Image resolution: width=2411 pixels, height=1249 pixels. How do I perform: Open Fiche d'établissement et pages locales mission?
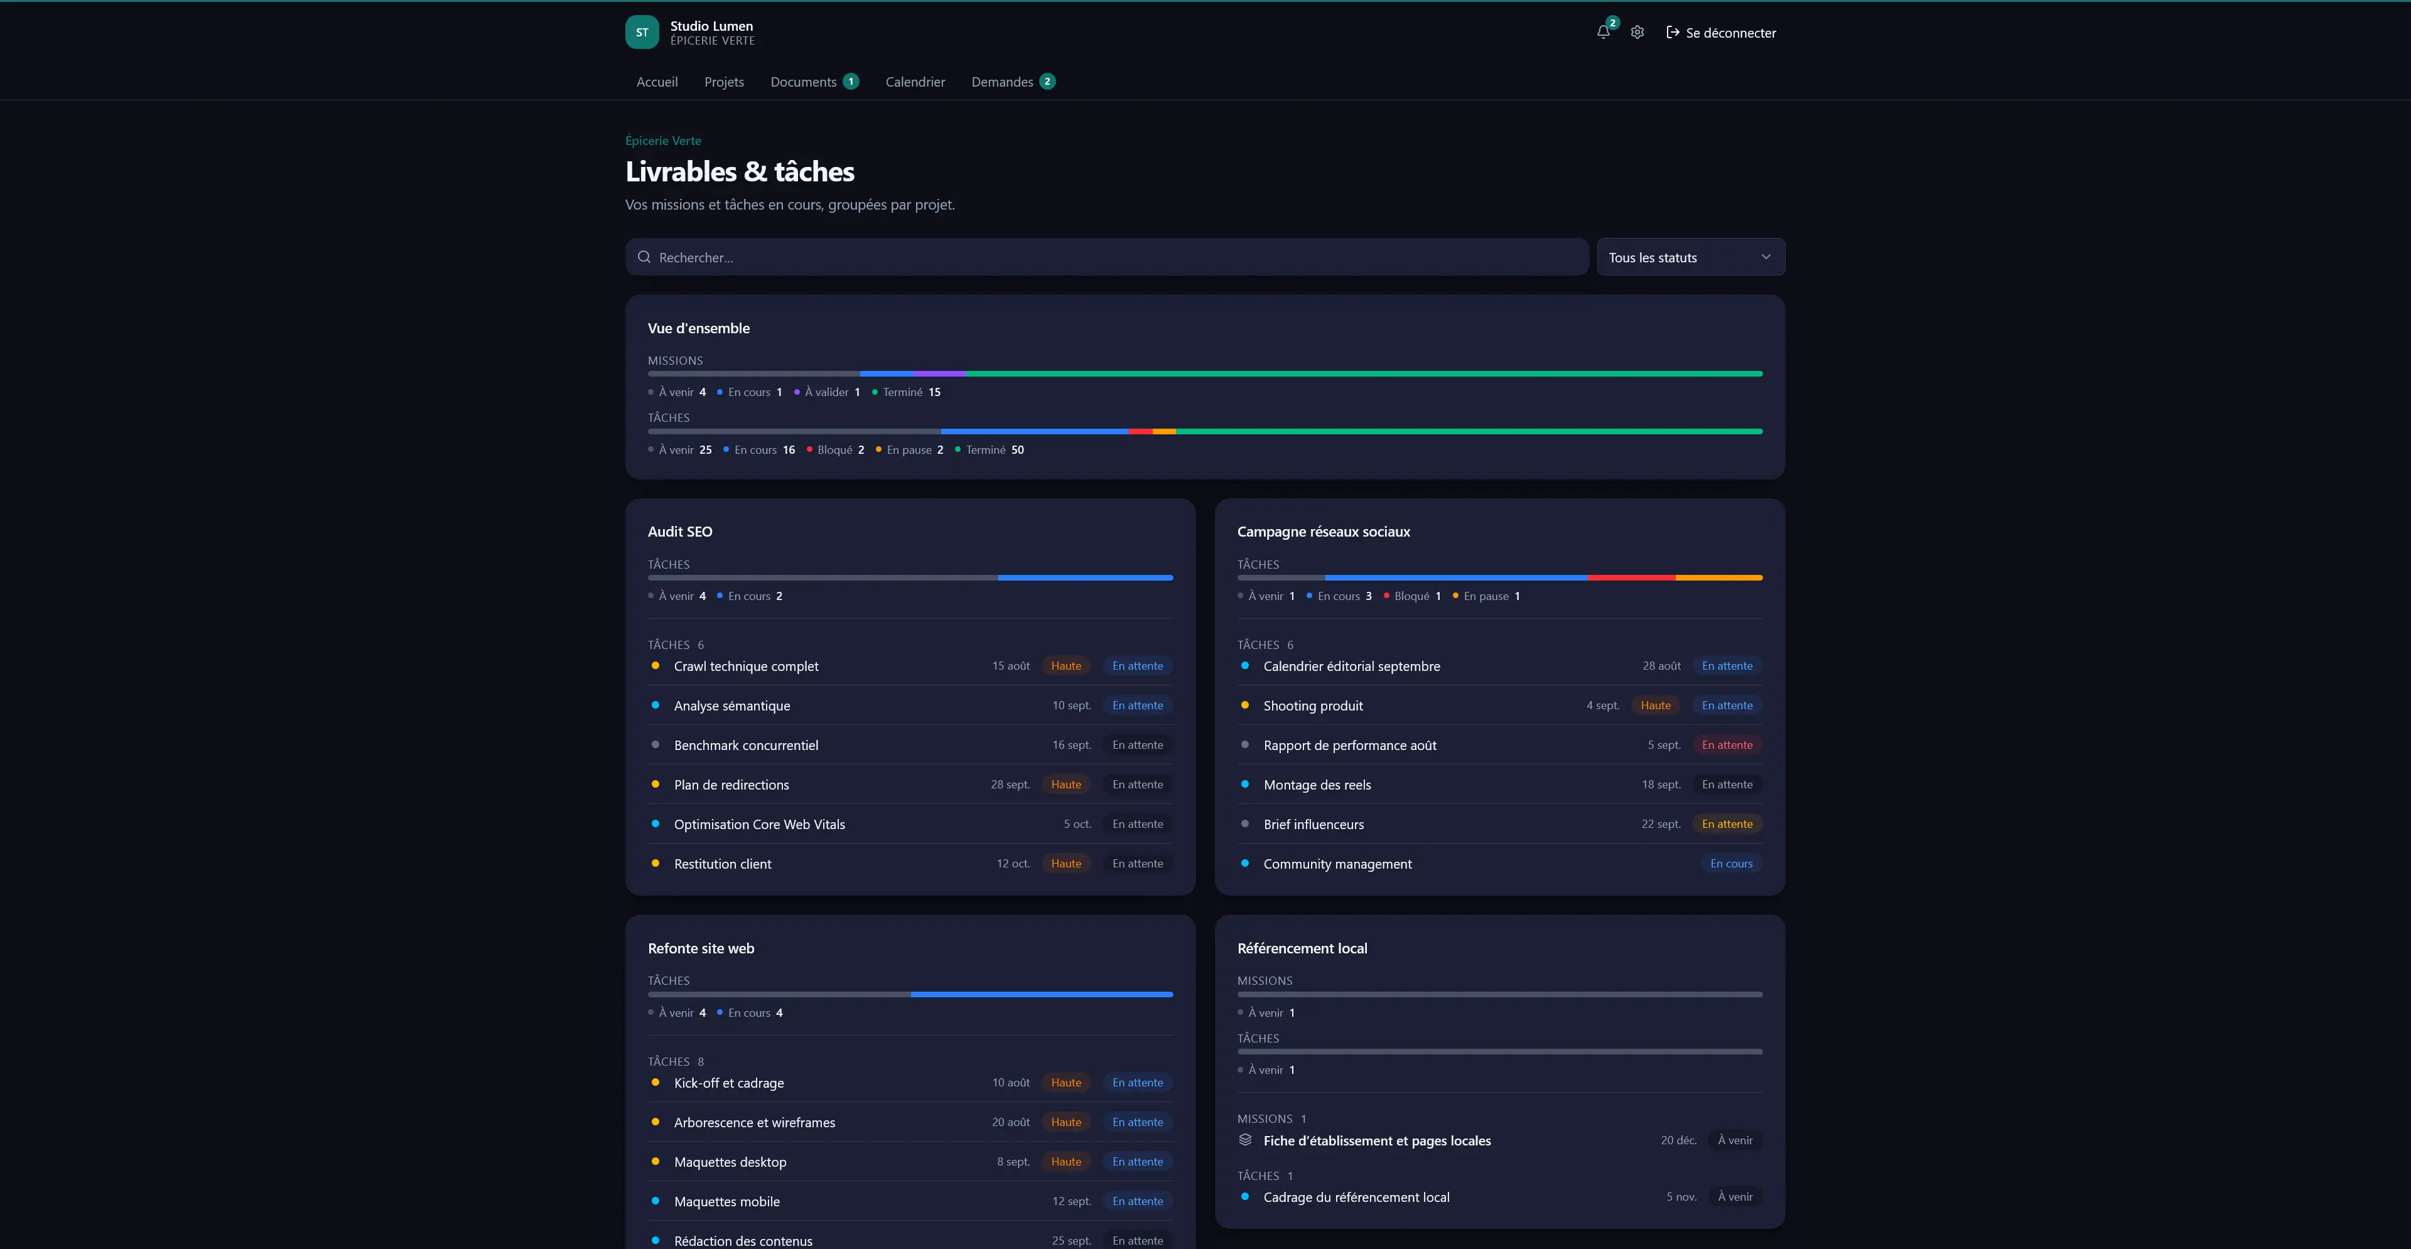1499,1140
